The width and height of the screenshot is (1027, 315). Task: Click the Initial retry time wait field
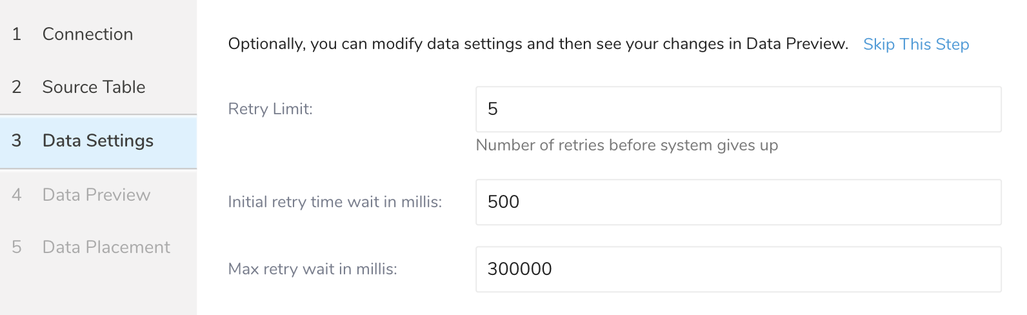click(738, 202)
